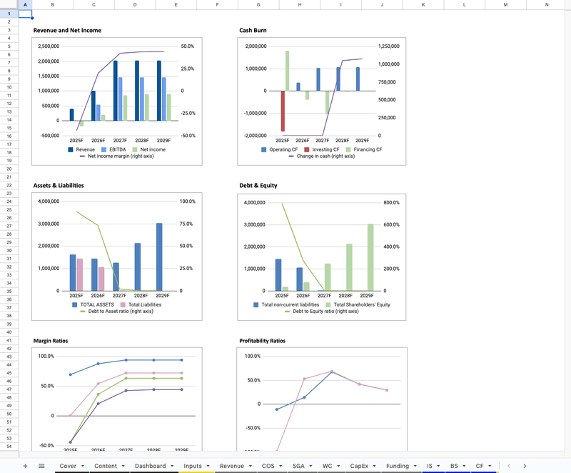Click the Investing CF legend swatch
Image resolution: width=571 pixels, height=473 pixels.
308,149
